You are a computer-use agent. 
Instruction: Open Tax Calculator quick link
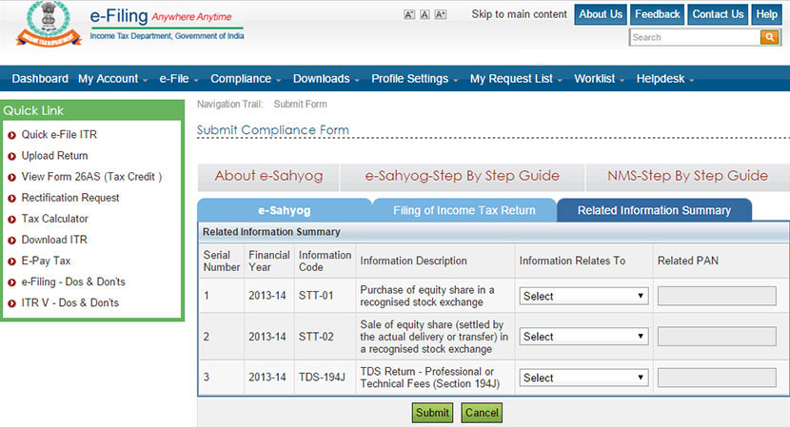pos(54,219)
